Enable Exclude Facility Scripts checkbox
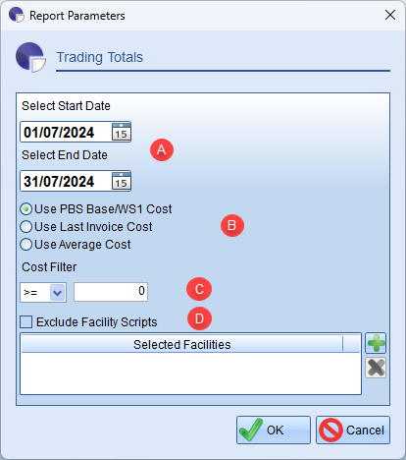The width and height of the screenshot is (406, 460). [26, 321]
